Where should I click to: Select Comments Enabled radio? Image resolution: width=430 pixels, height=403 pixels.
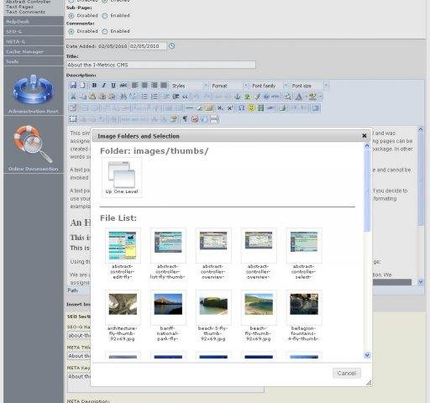[105, 31]
